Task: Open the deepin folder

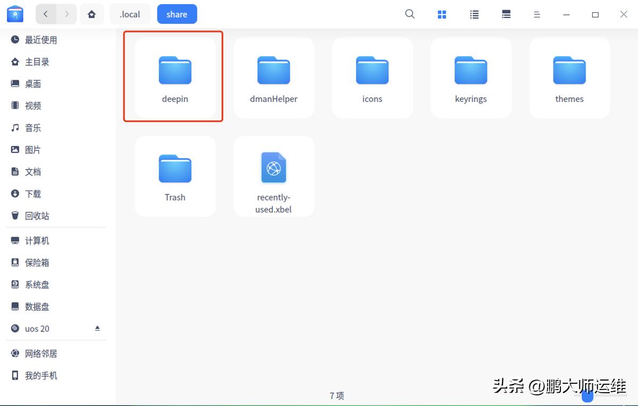Action: pos(175,77)
